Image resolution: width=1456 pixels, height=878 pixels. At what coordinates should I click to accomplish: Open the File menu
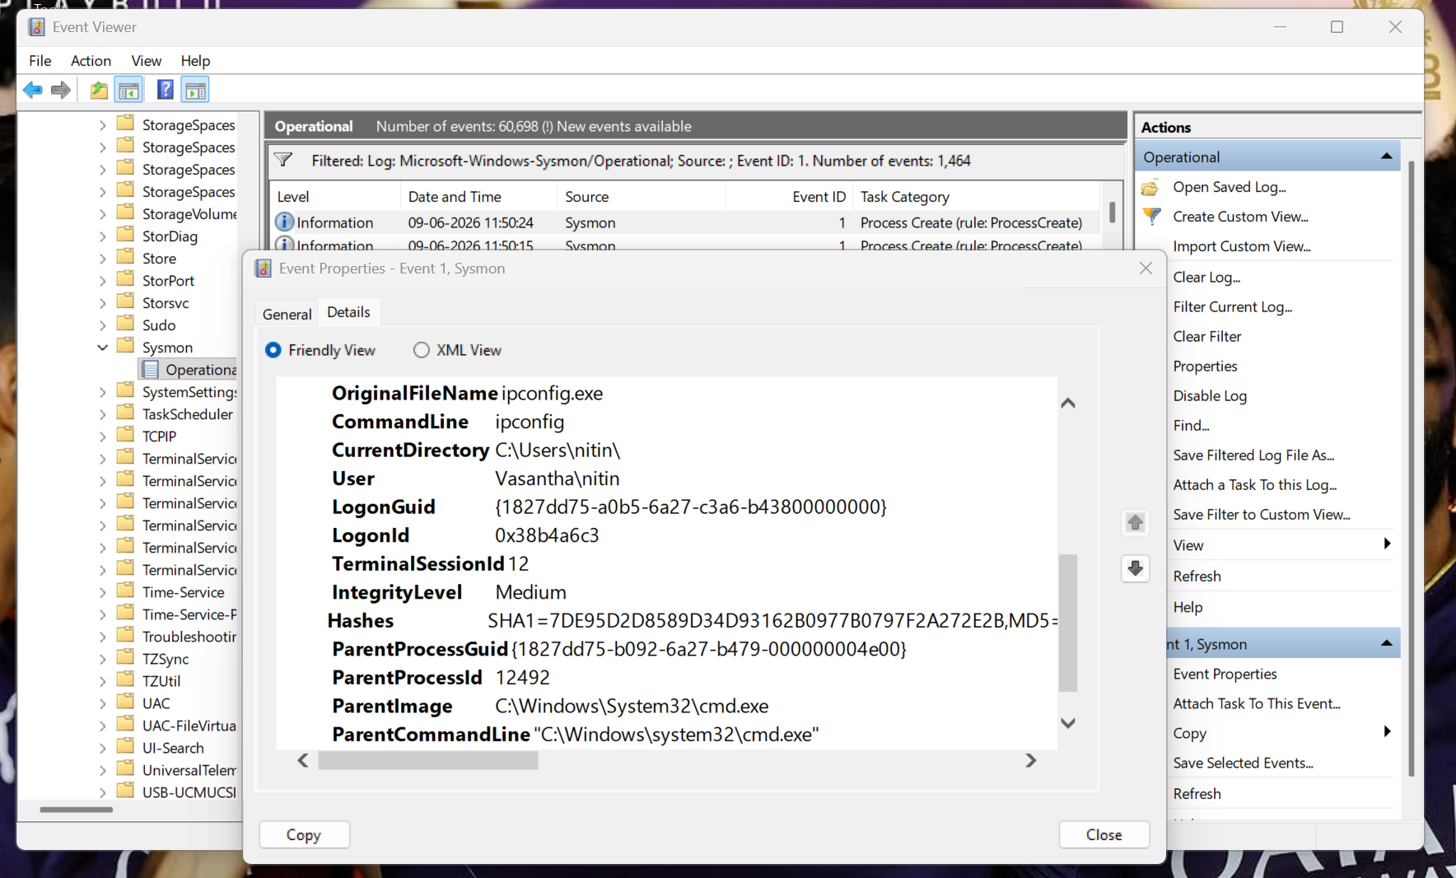(40, 61)
